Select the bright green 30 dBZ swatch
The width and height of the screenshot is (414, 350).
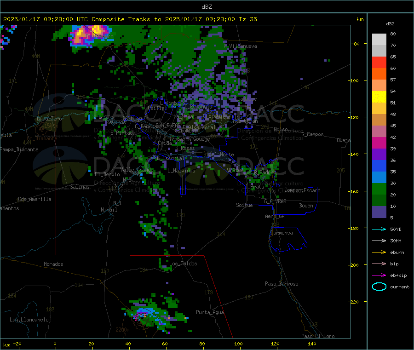tap(379, 189)
